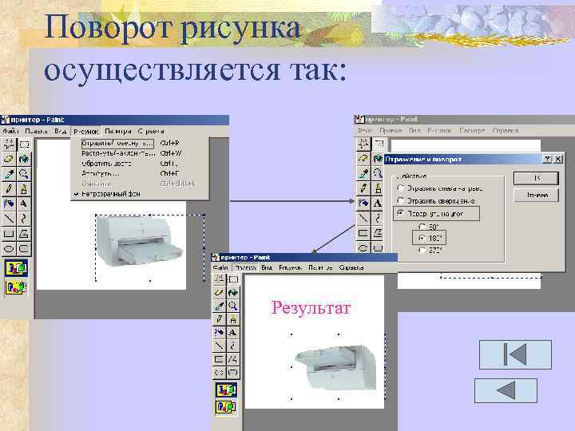Open Вид menu in left Paint window
This screenshot has width=575, height=431.
click(x=60, y=131)
